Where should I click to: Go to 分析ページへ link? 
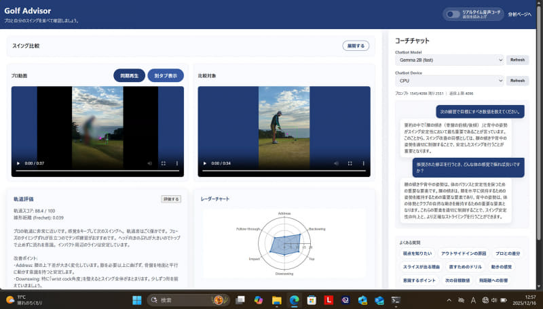519,14
